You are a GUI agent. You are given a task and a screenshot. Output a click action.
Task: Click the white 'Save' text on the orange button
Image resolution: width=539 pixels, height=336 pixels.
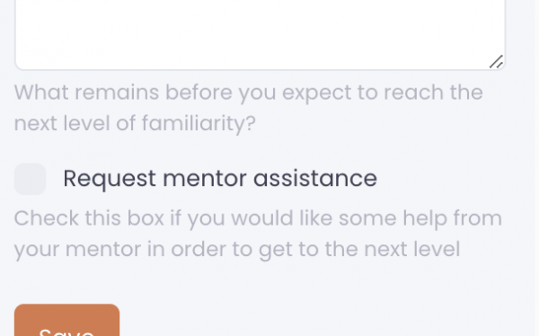point(66,332)
